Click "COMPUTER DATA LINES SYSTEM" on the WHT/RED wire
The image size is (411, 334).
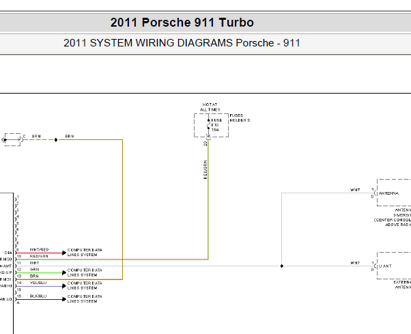point(85,253)
